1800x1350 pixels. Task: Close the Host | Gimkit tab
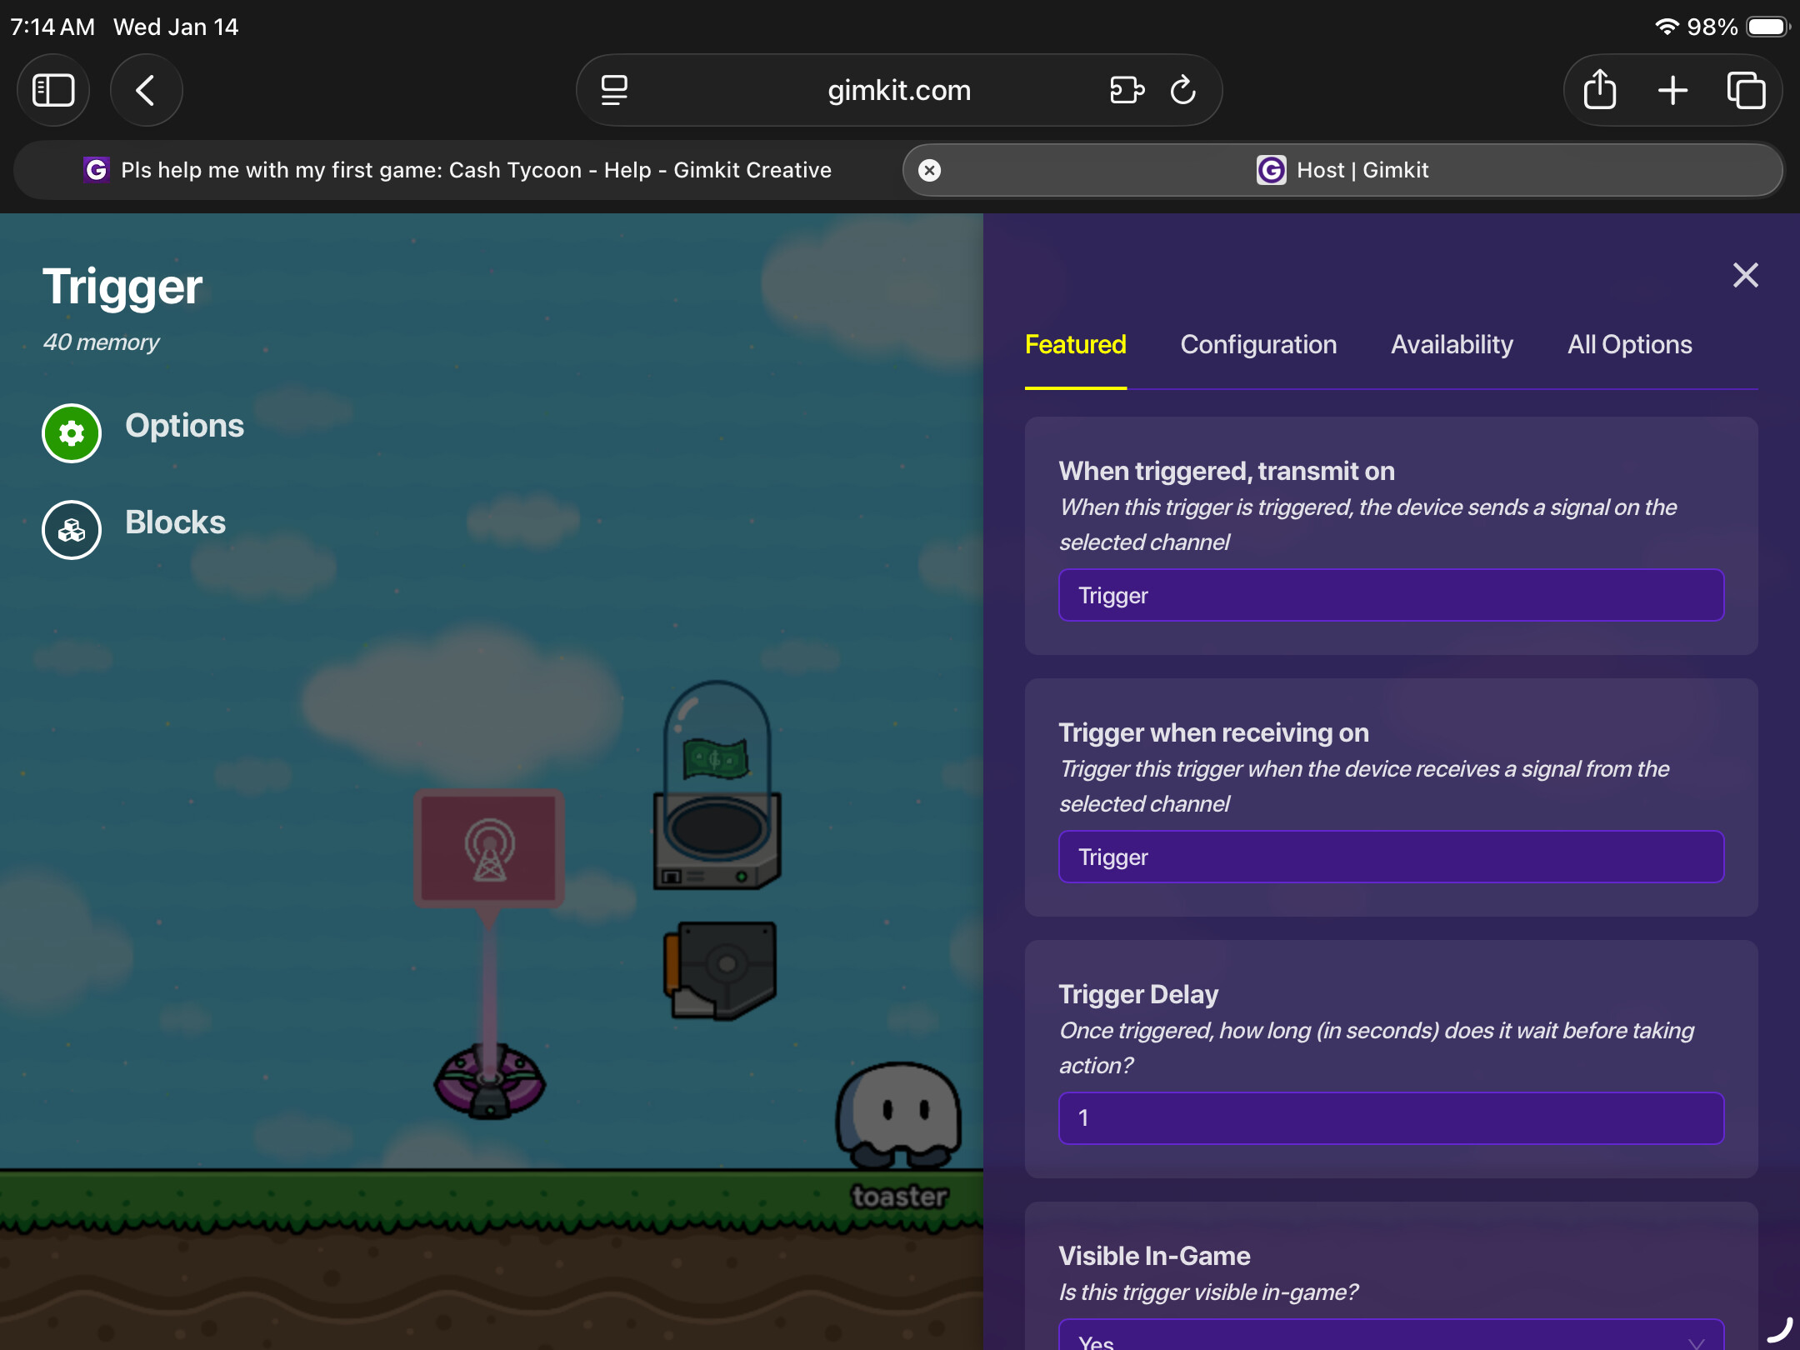tap(929, 170)
